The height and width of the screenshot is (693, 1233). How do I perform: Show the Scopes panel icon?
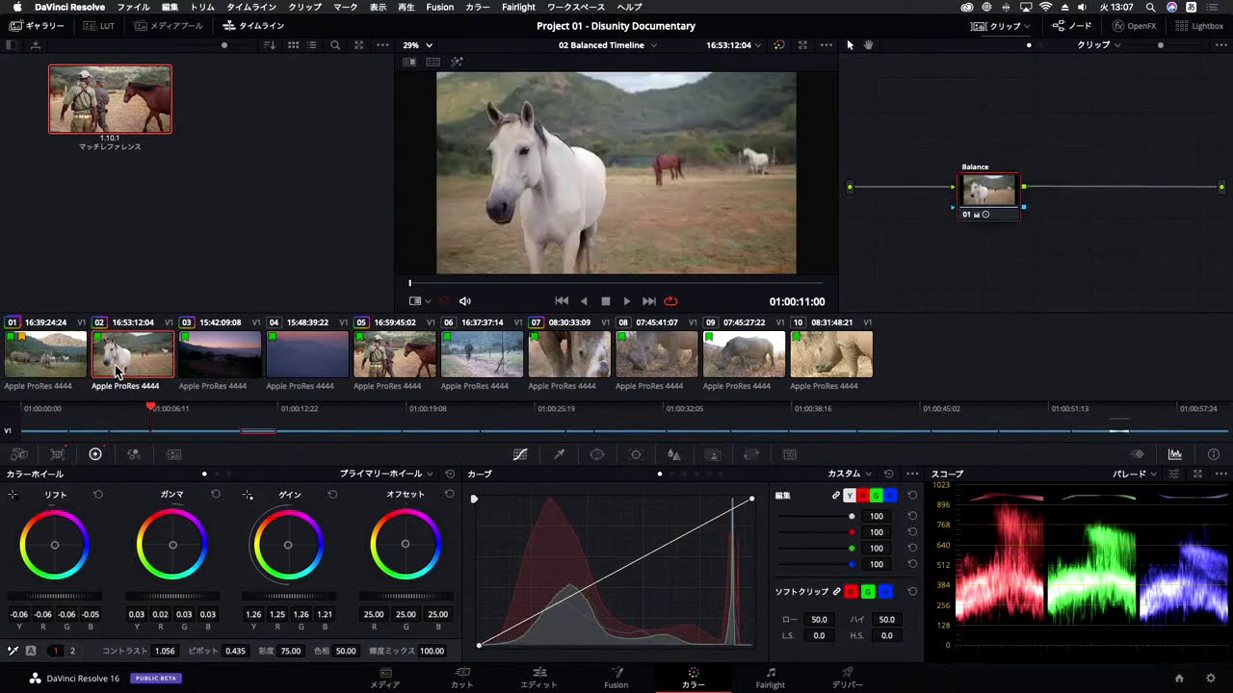(1175, 454)
